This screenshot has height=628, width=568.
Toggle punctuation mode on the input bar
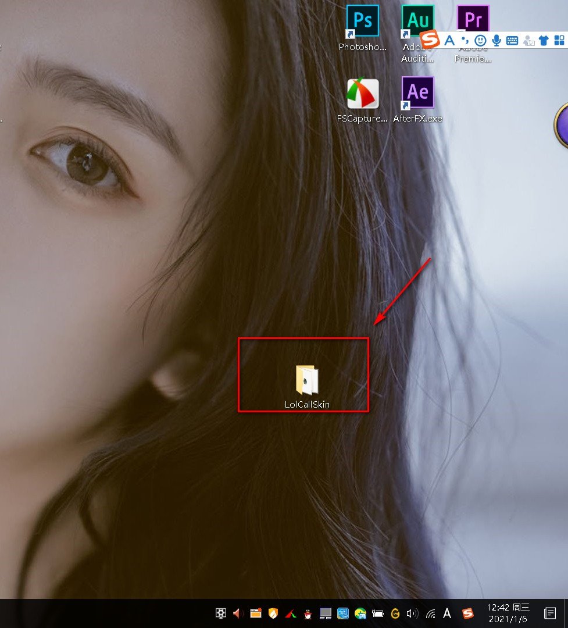coord(465,40)
